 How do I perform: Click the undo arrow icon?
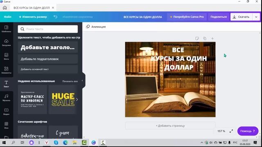click(56, 17)
